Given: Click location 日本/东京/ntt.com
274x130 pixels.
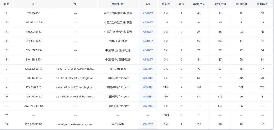Looking at the screenshot, I should tap(118, 78).
